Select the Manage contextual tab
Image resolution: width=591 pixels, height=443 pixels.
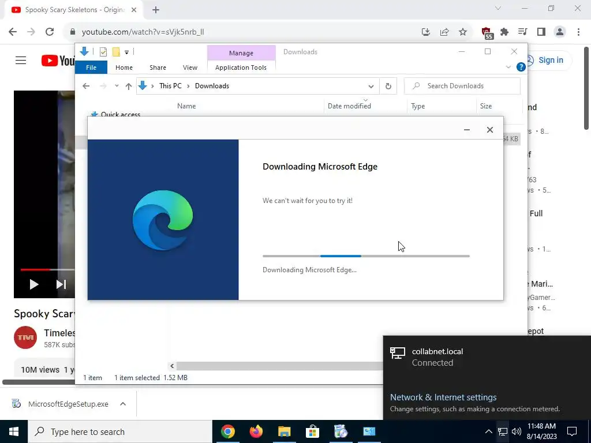(241, 53)
